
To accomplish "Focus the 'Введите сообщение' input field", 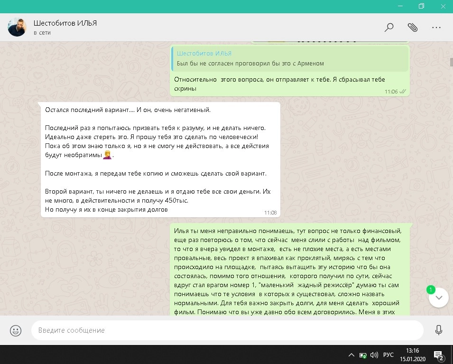I will click(x=227, y=330).
